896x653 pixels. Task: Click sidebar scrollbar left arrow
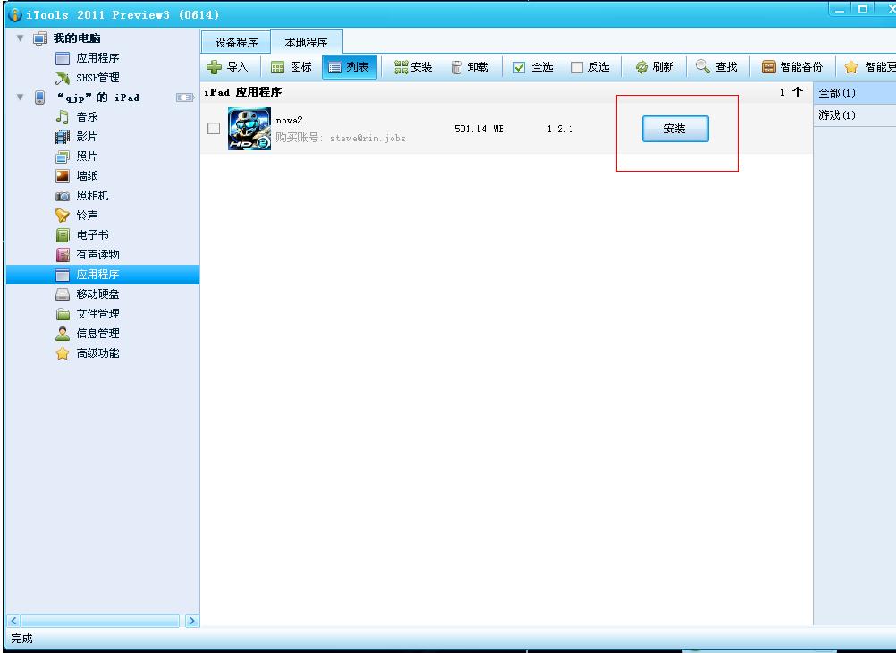pos(13,621)
